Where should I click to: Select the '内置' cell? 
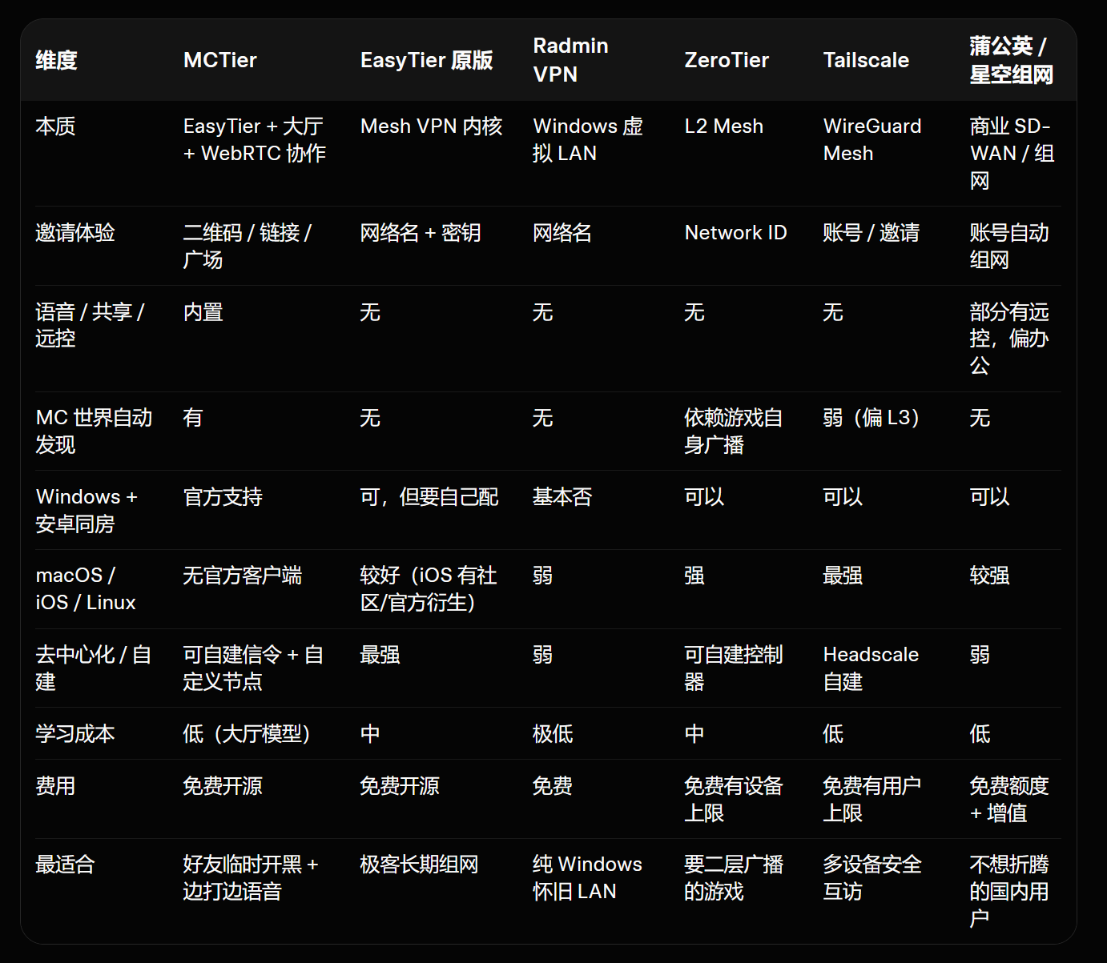coord(203,312)
